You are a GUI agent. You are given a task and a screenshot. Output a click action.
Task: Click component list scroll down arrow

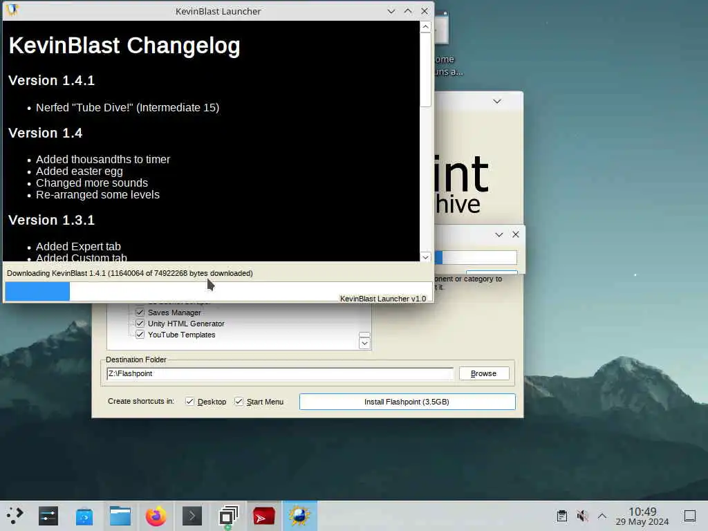[x=364, y=344]
